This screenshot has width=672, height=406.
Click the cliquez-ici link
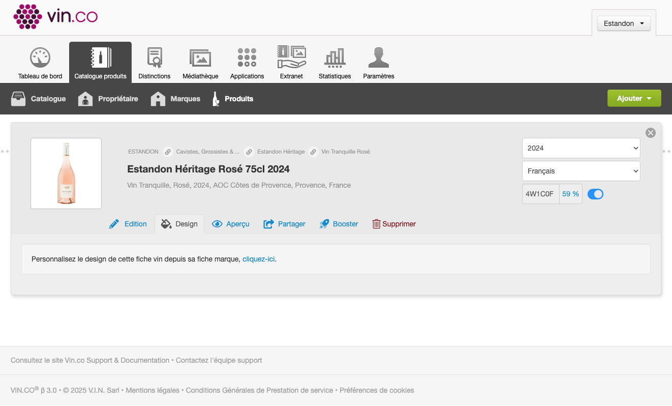258,259
